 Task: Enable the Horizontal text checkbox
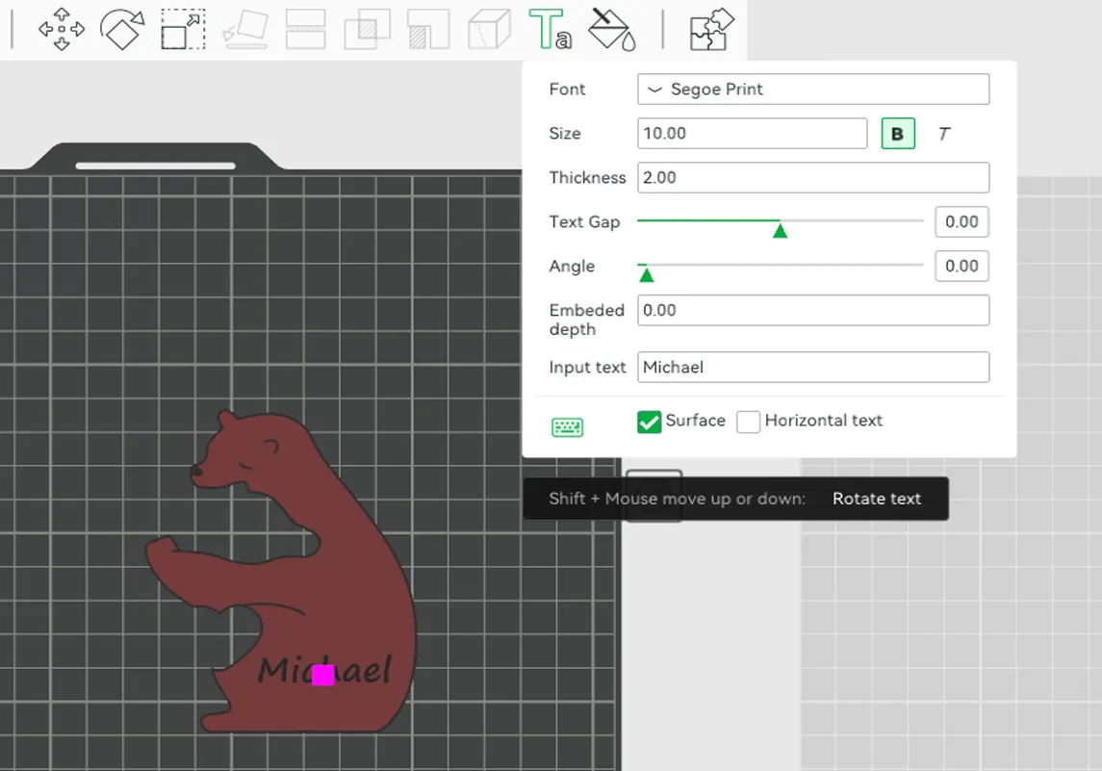[x=749, y=422]
